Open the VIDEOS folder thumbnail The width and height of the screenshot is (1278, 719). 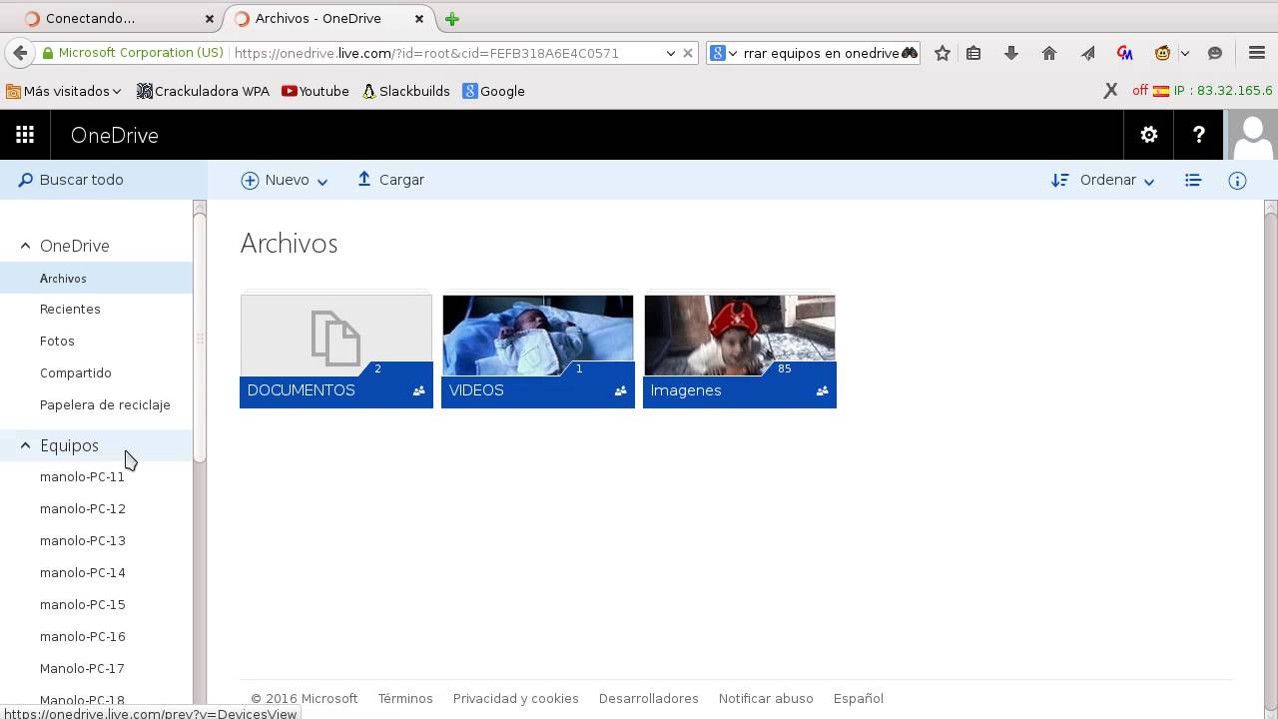click(538, 352)
